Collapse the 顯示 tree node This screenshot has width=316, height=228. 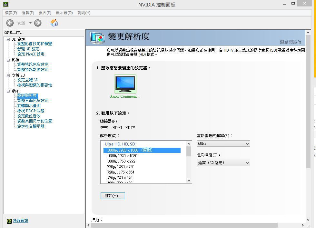[x=8, y=91]
